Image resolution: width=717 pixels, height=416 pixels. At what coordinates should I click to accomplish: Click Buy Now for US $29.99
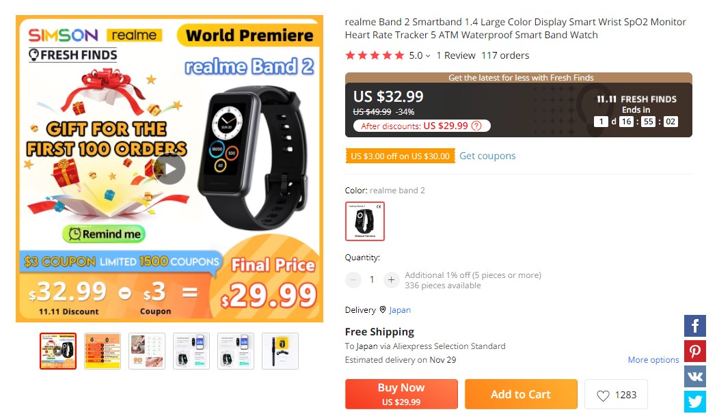click(x=401, y=394)
